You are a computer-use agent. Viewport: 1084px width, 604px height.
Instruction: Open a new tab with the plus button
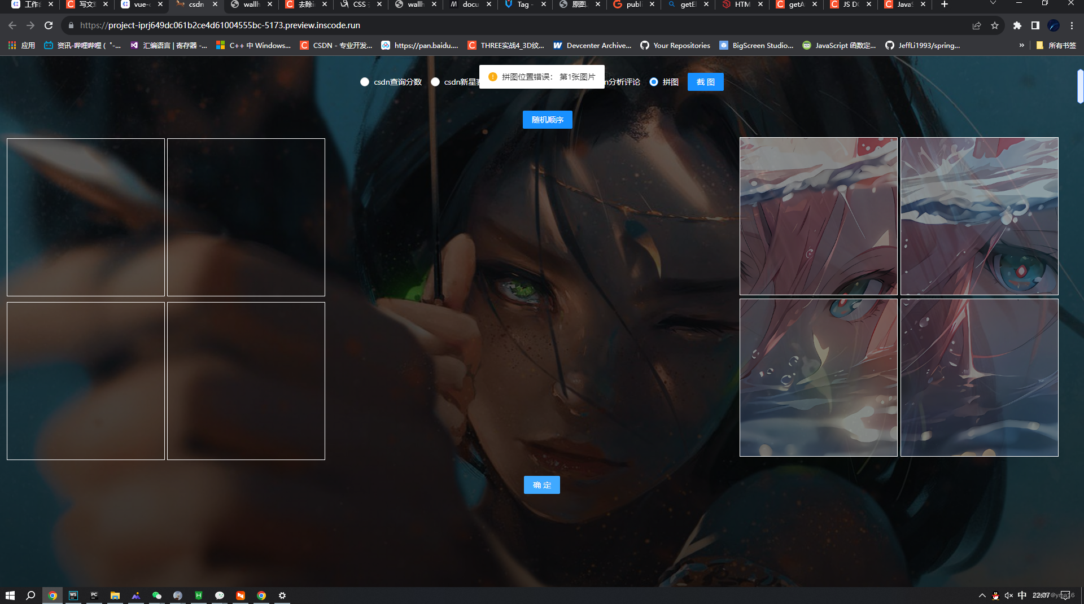(945, 5)
